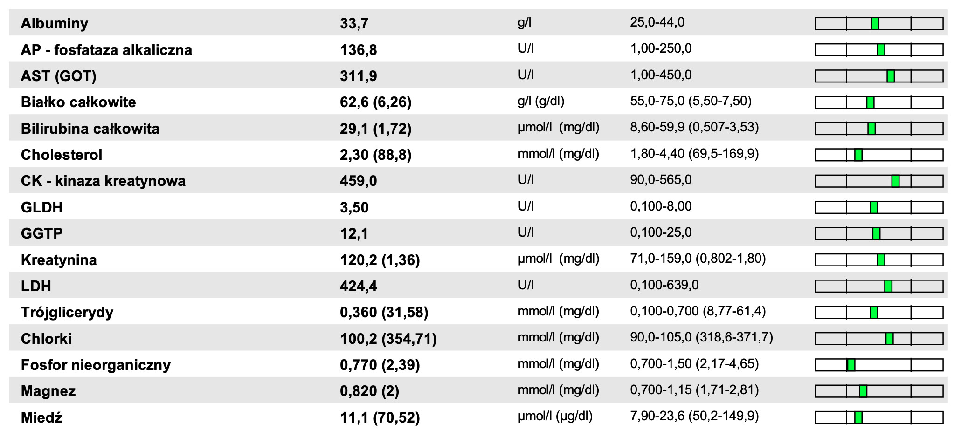Click the green indicator in the LDH bar
Screen dimensions: 954x437
pos(888,287)
